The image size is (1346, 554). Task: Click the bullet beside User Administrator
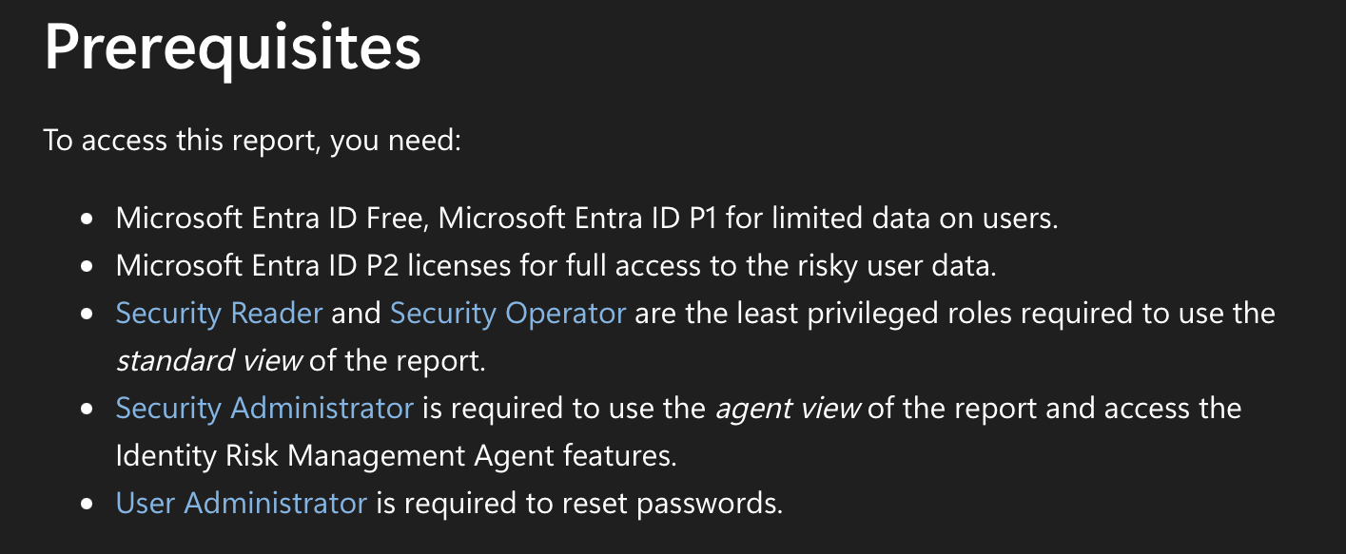coord(88,504)
